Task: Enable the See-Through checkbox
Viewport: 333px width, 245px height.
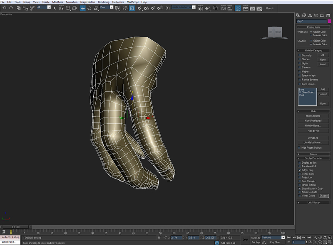Action: 299,181
